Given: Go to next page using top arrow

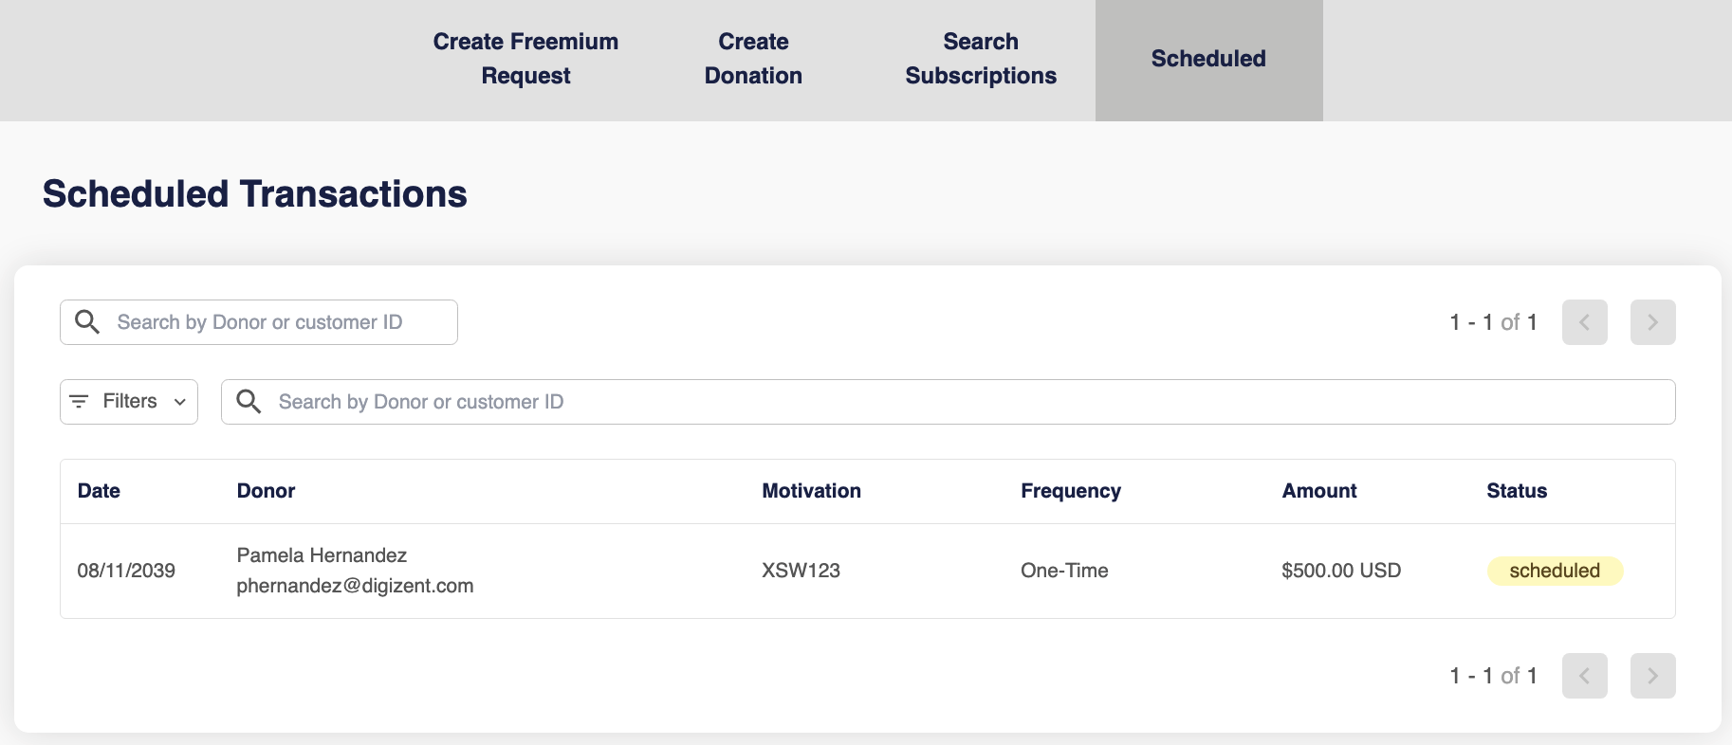Looking at the screenshot, I should click(1652, 322).
